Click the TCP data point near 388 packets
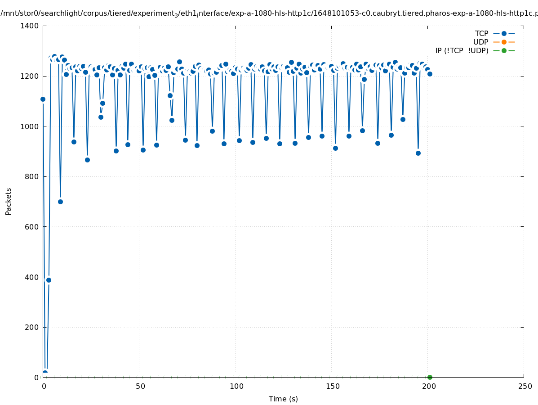Viewport: 538px width, 405px height. click(x=49, y=280)
